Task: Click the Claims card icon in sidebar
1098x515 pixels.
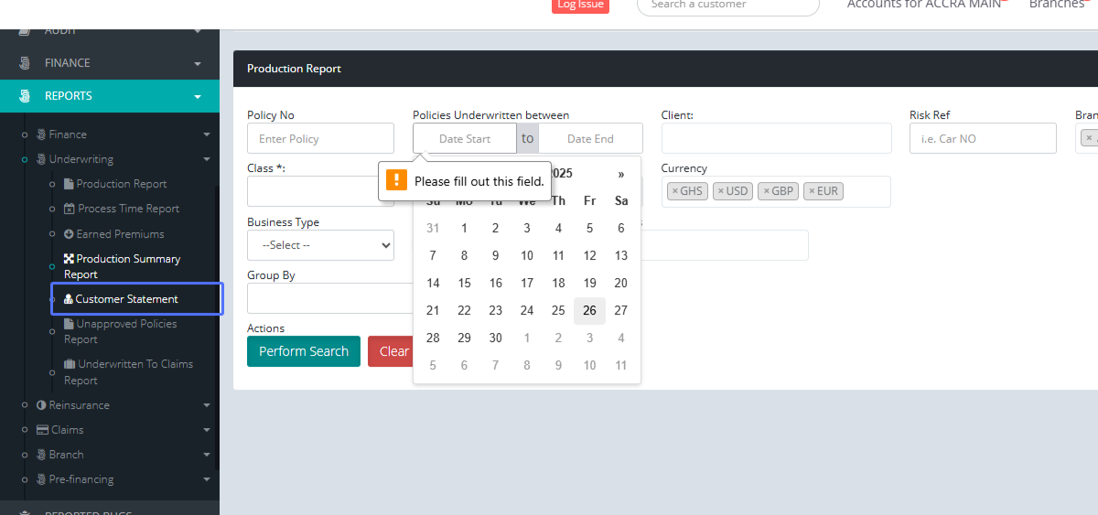Action: click(42, 430)
